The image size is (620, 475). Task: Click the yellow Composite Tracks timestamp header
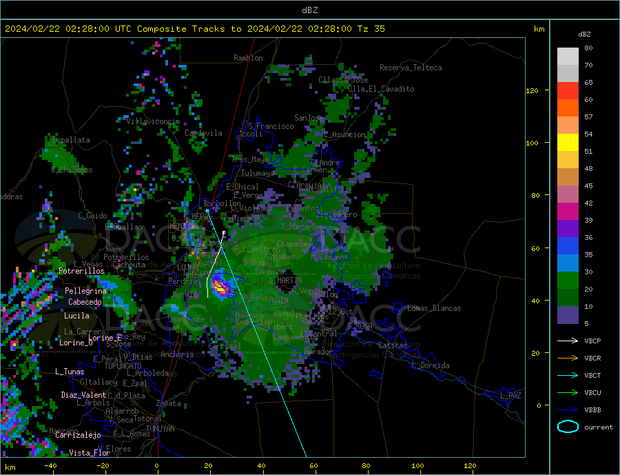pyautogui.click(x=194, y=28)
